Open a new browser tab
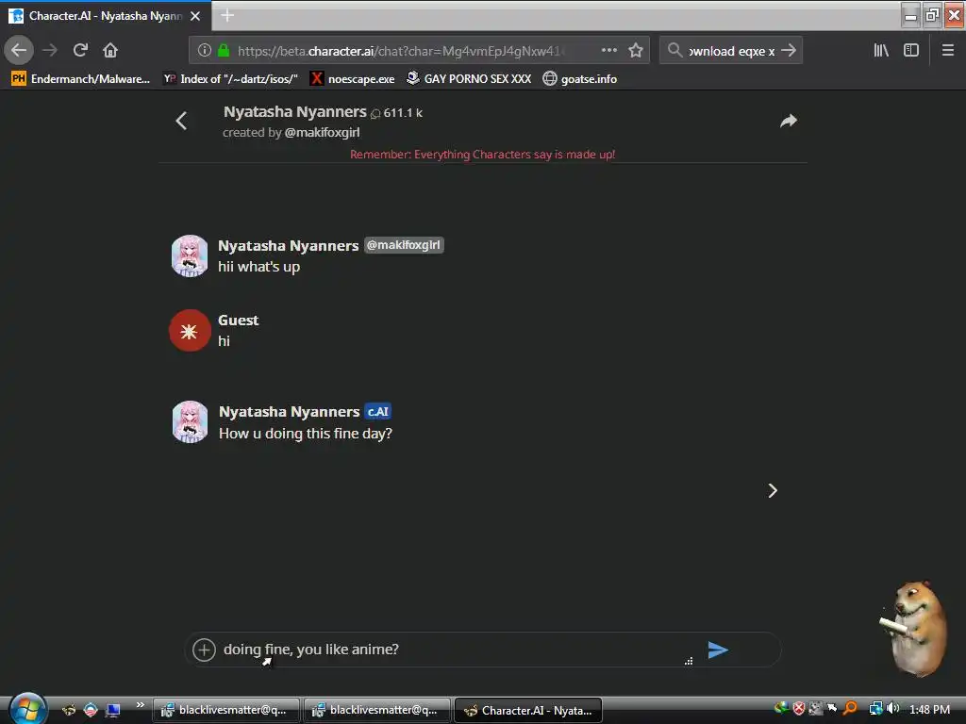 pos(227,15)
